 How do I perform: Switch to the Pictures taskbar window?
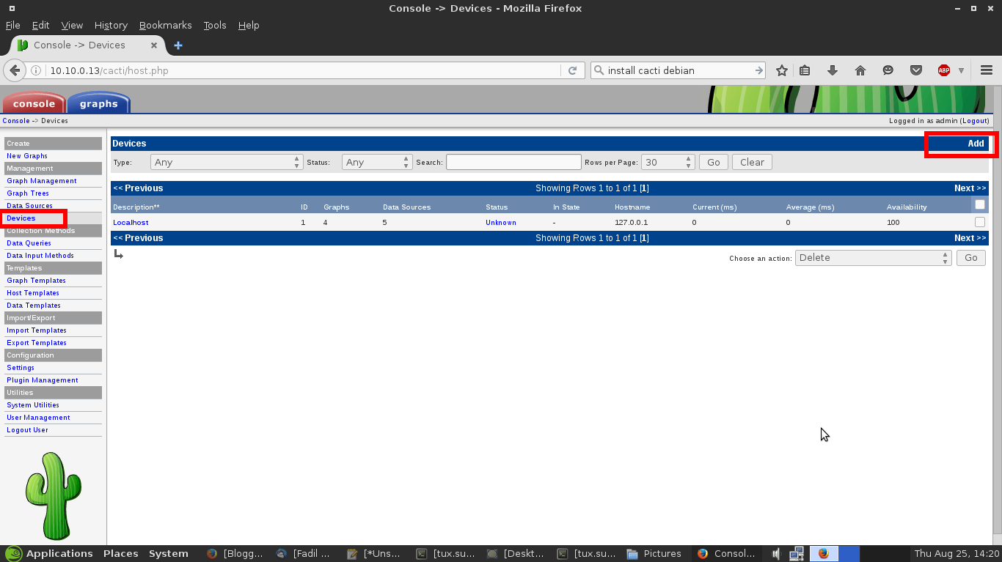coord(655,554)
